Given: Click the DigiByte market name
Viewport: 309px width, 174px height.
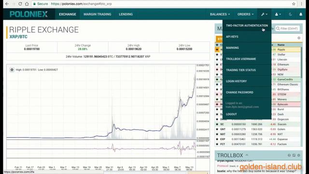Looking at the screenshot, I should [282, 70].
